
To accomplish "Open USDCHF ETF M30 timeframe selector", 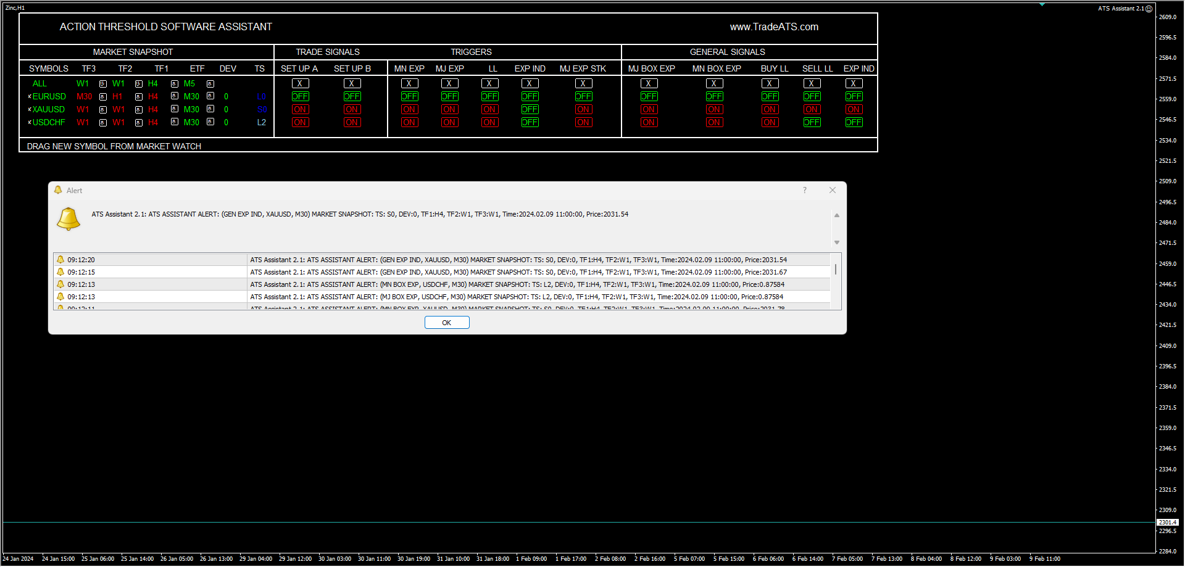I will pyautogui.click(x=210, y=122).
